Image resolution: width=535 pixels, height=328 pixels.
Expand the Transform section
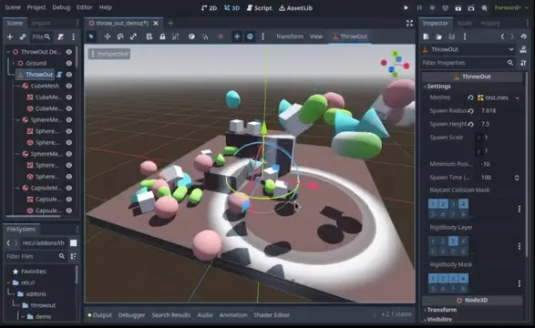[x=441, y=310]
